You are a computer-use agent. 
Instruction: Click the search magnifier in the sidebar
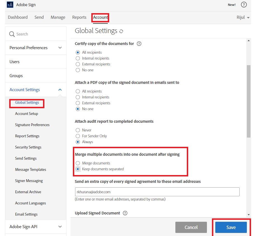pos(11,34)
